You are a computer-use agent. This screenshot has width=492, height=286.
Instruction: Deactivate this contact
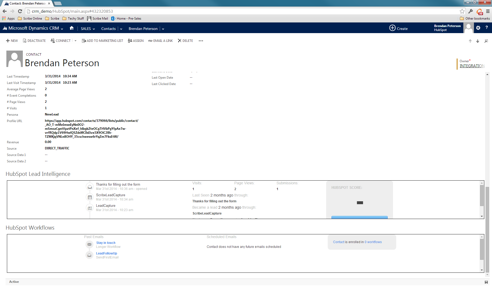[34, 41]
